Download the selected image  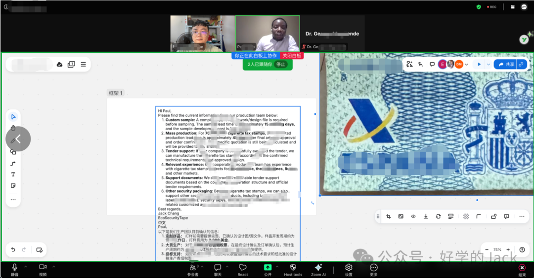[x=426, y=216]
